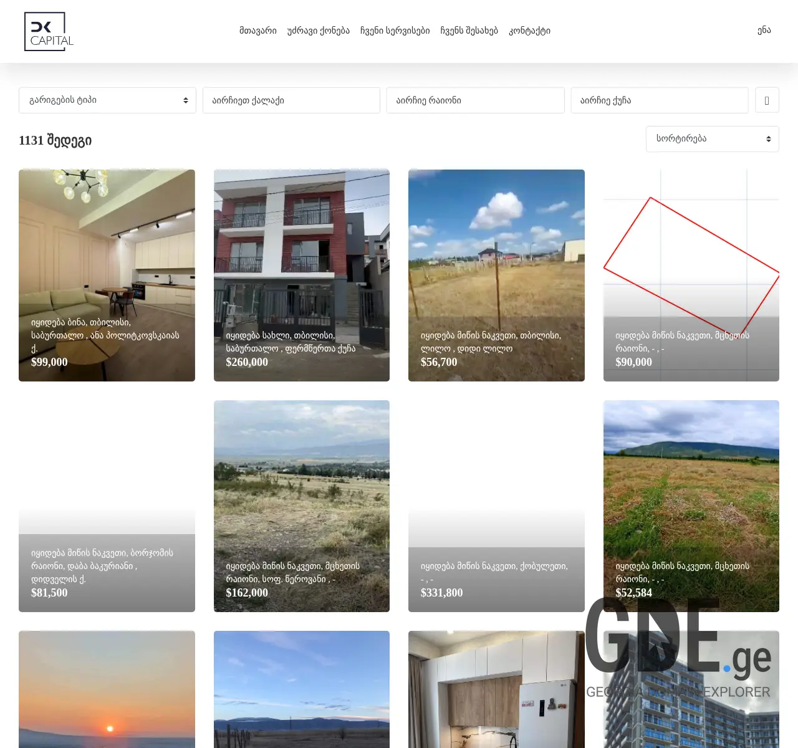This screenshot has width=798, height=748.
Task: Click the arrows icon on გარიგების ტიპი selector
Action: coord(185,100)
